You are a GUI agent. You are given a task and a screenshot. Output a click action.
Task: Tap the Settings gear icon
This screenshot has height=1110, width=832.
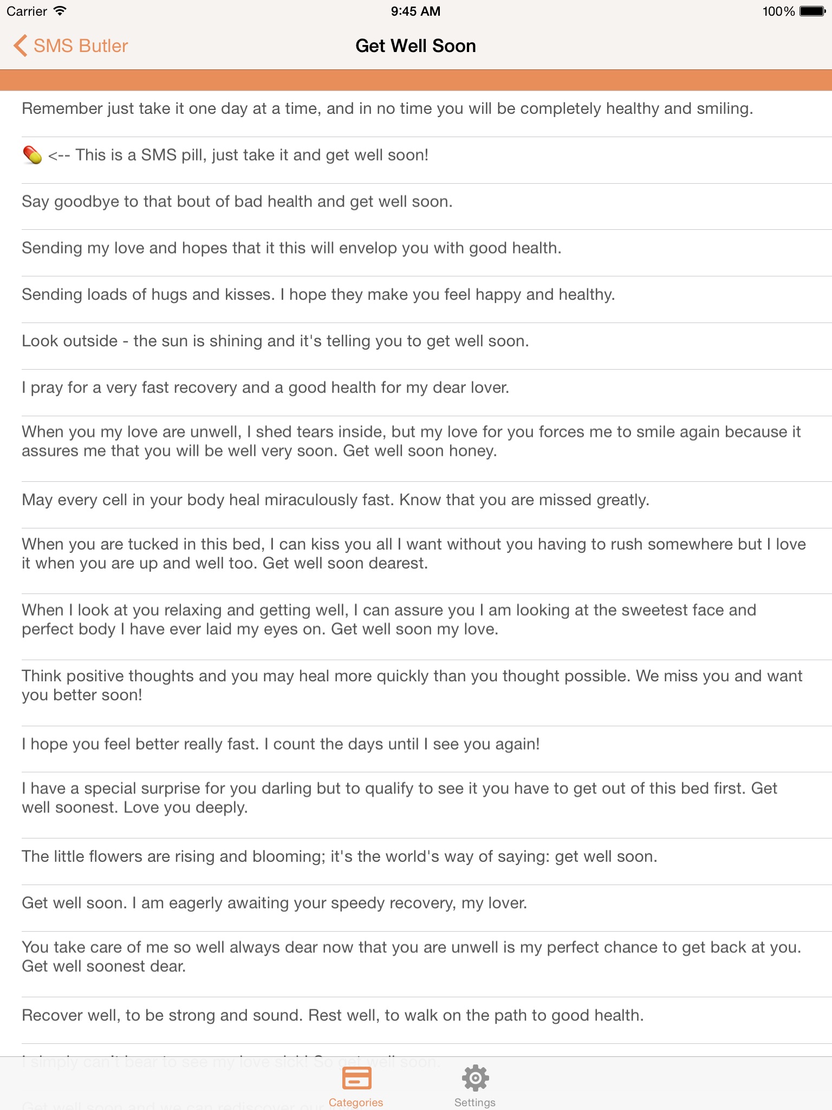(x=475, y=1077)
